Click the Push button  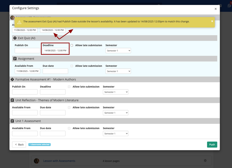pyautogui.click(x=212, y=145)
